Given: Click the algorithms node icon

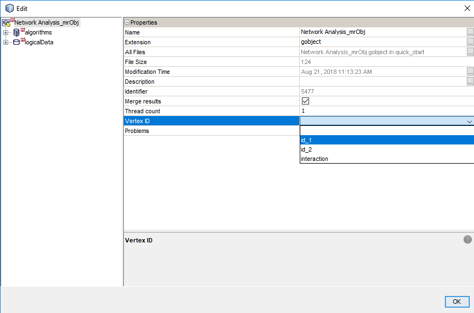Looking at the screenshot, I should (x=16, y=32).
